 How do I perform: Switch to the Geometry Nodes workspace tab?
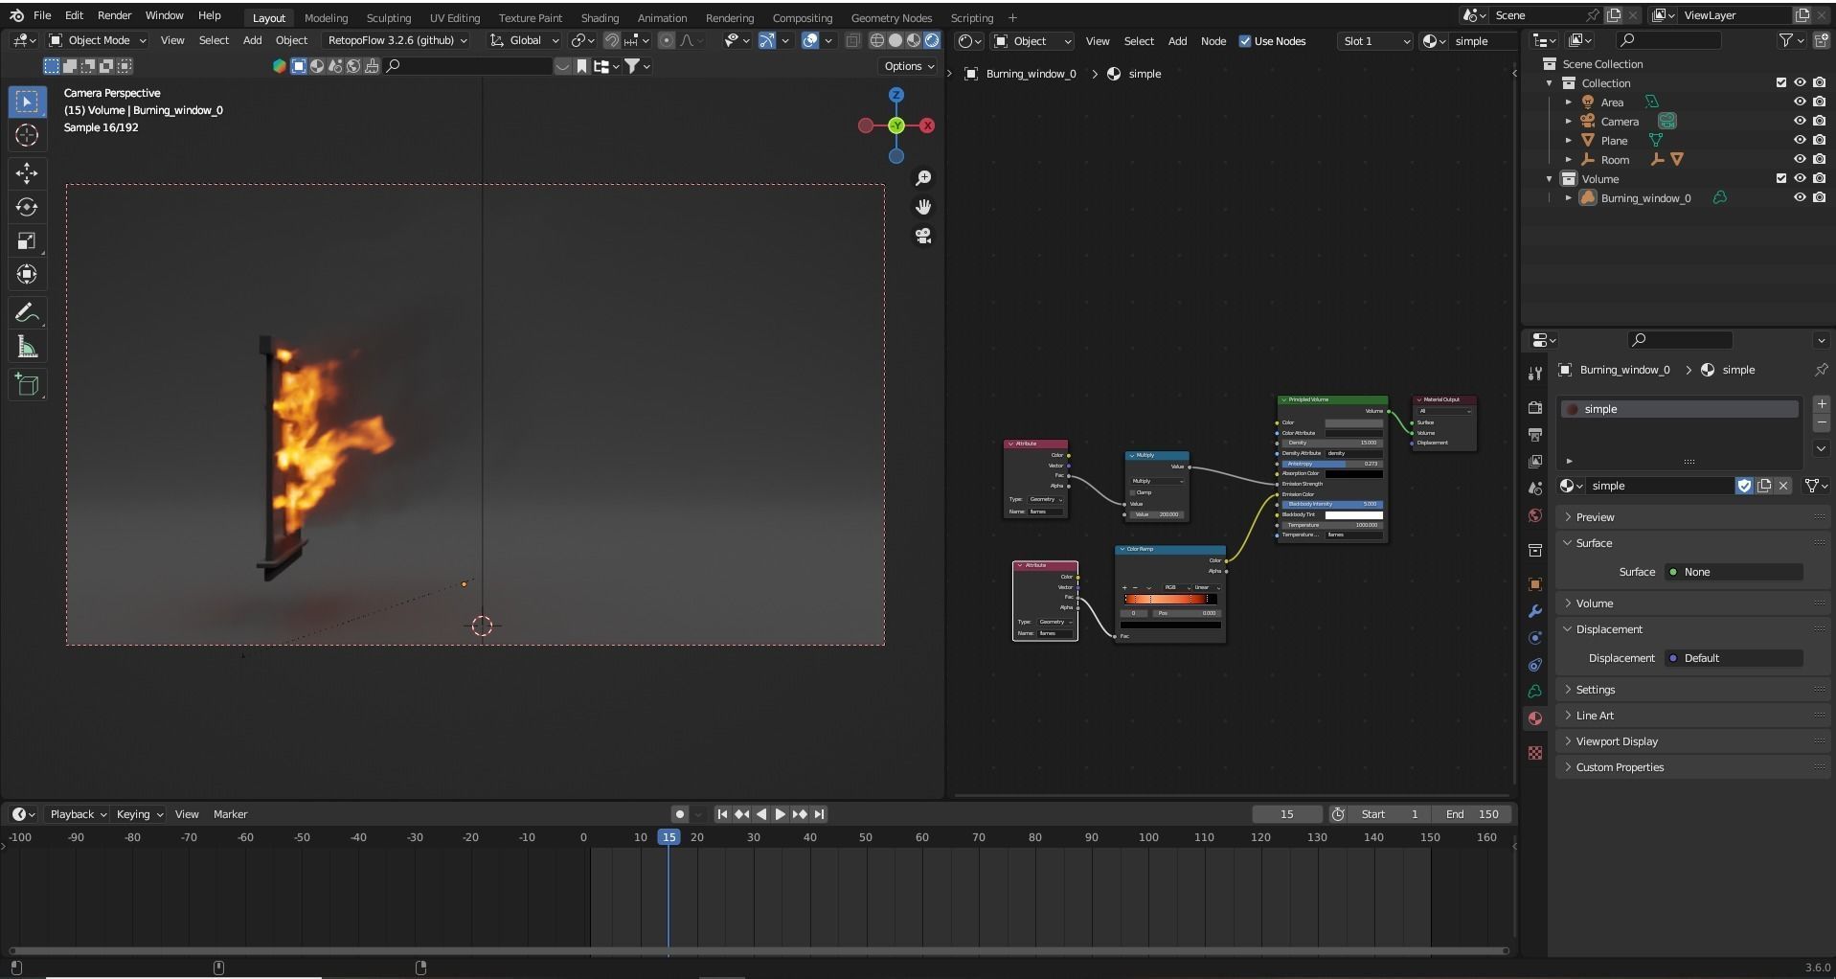[891, 18]
